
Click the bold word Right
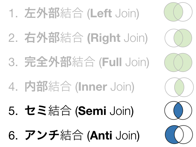pos(106,38)
